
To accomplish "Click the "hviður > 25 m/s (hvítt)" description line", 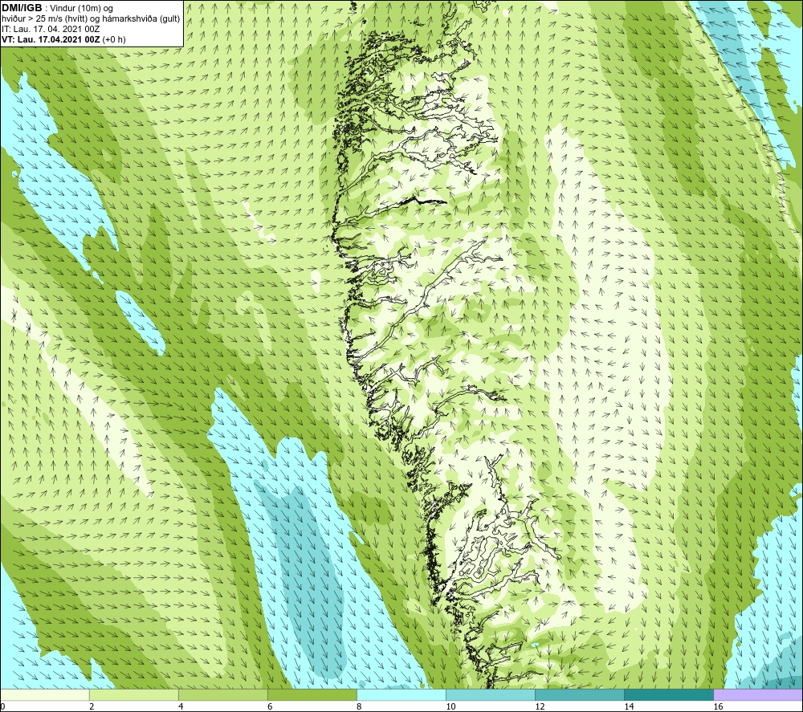I will click(x=91, y=19).
